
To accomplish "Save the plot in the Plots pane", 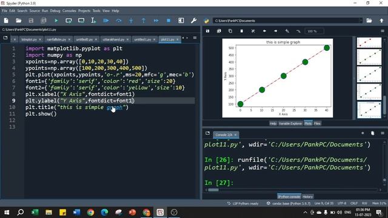I will tap(207, 31).
